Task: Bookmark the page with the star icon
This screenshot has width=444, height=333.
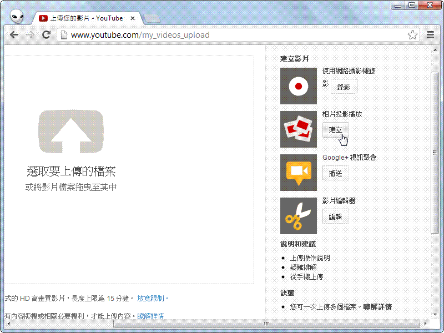Action: [412, 35]
